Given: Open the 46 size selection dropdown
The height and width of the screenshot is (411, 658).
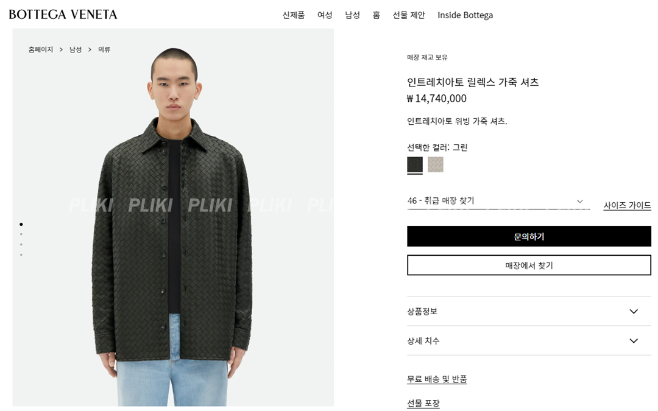Looking at the screenshot, I should click(498, 201).
